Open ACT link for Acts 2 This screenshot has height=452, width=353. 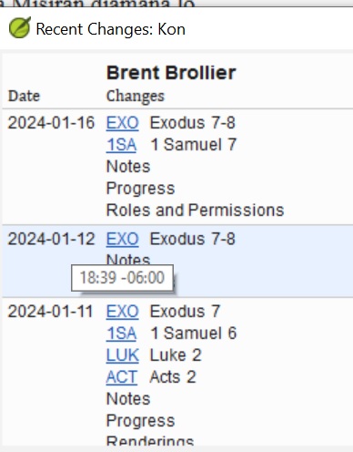click(122, 377)
